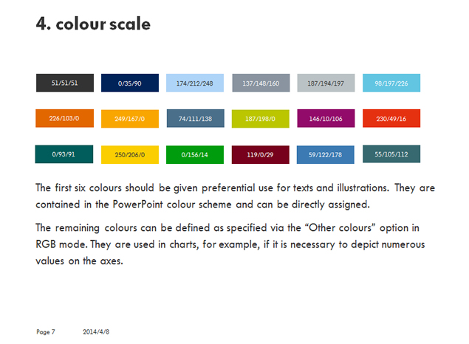This screenshot has width=469, height=344.
Task: Choose the lime 187/198/0 swatch
Action: [261, 119]
